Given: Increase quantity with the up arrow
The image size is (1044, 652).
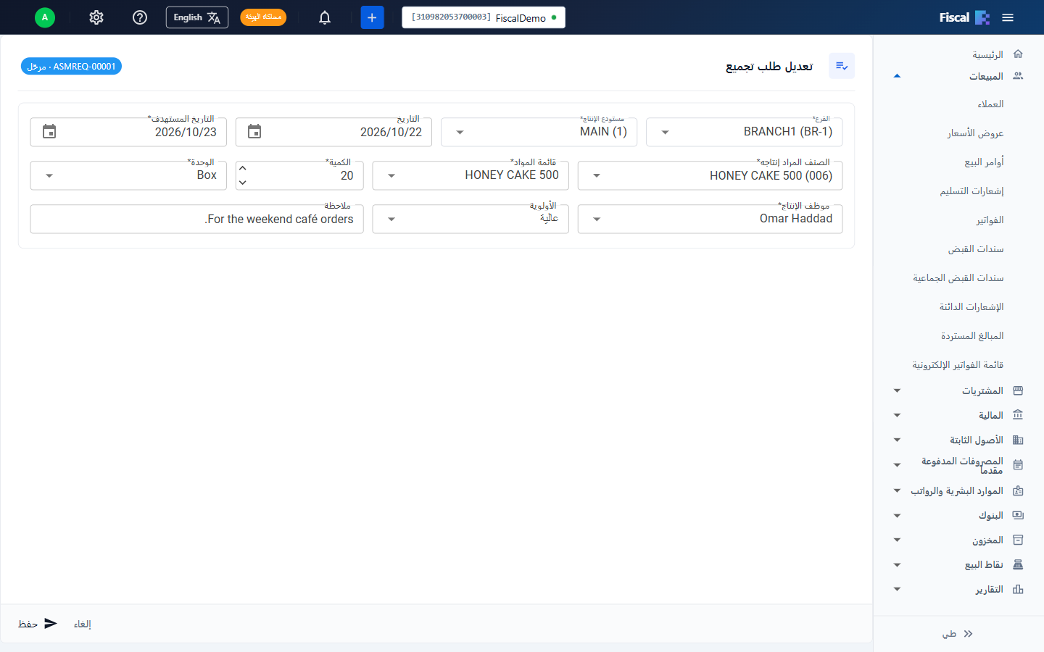Looking at the screenshot, I should click(243, 168).
